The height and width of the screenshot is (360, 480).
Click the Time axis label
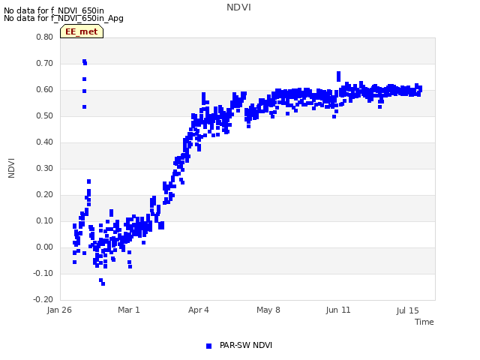(x=424, y=322)
